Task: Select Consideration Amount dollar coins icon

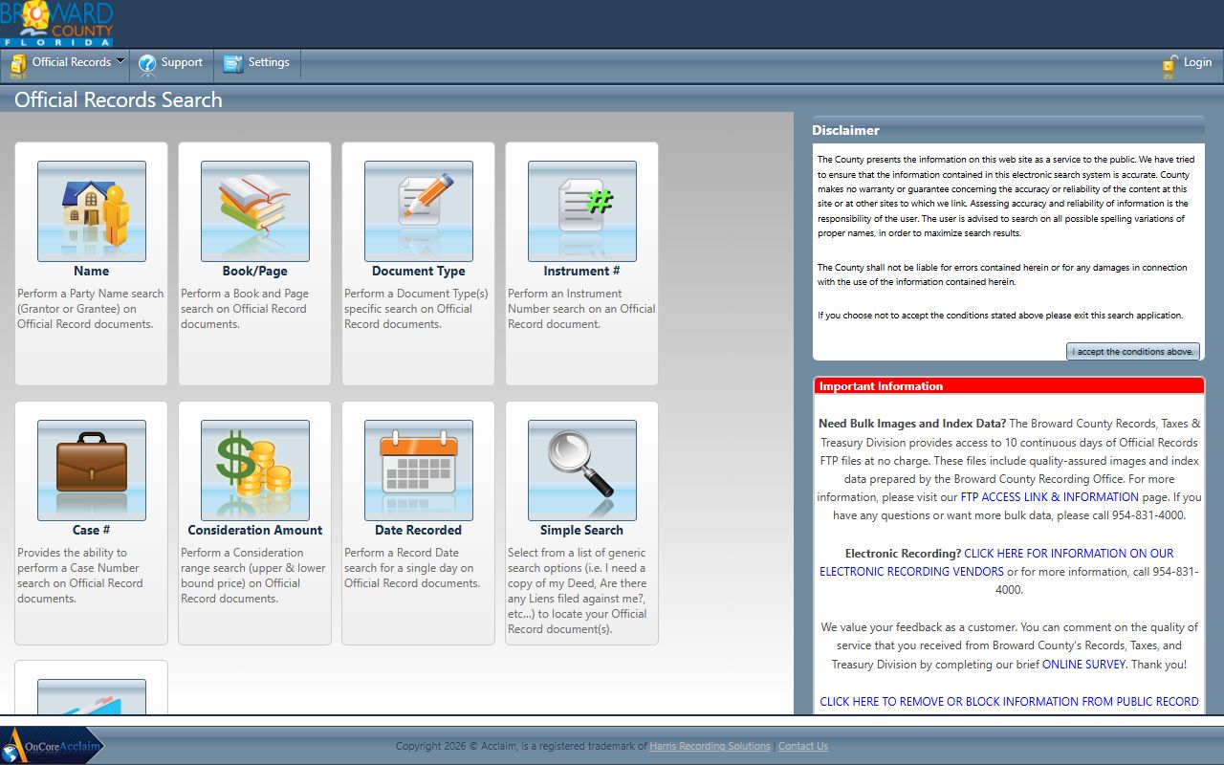Action: point(255,470)
